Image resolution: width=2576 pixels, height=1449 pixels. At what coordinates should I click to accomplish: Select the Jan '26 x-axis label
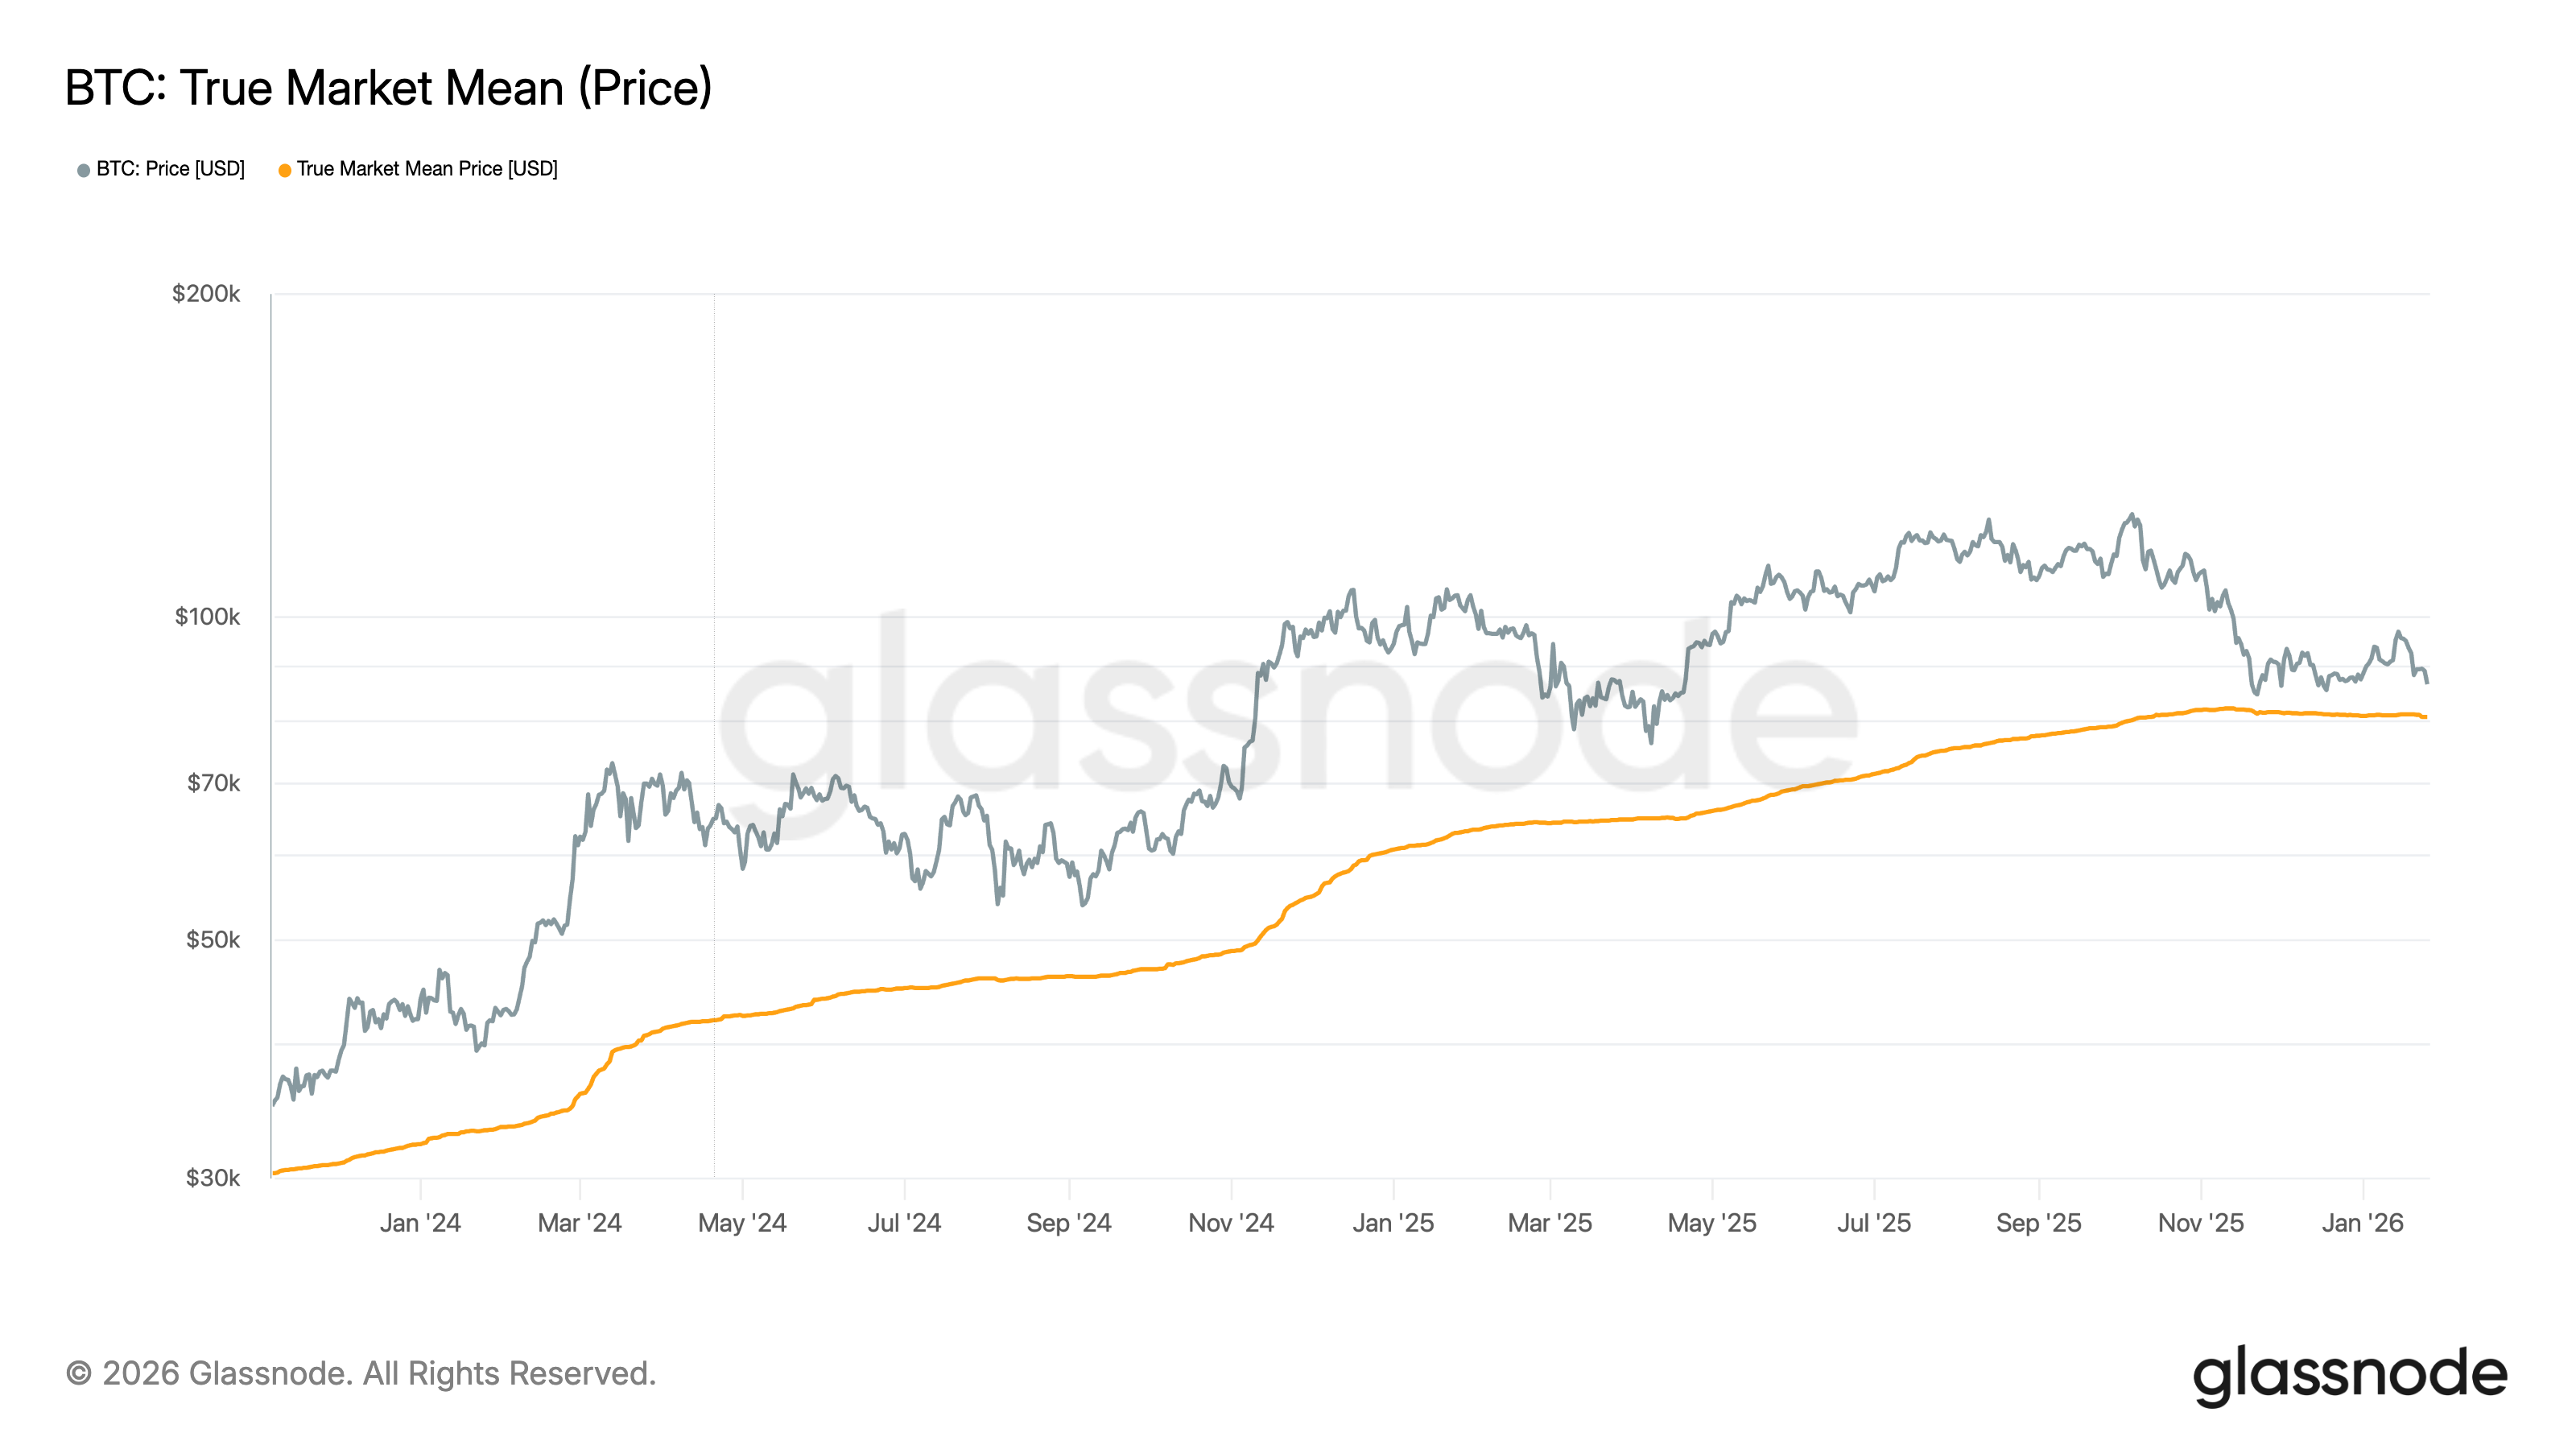click(x=2362, y=1223)
